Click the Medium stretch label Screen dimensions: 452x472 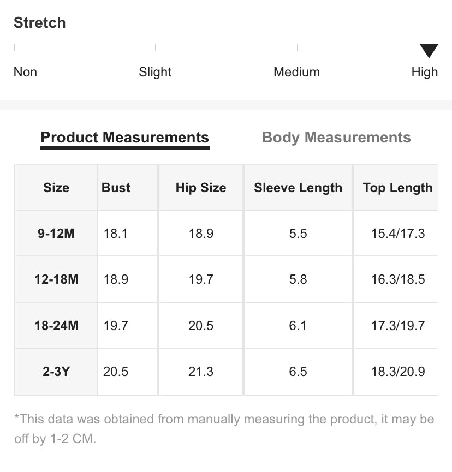click(296, 72)
